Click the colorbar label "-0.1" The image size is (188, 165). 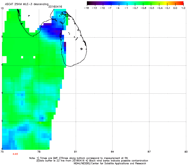167,8
